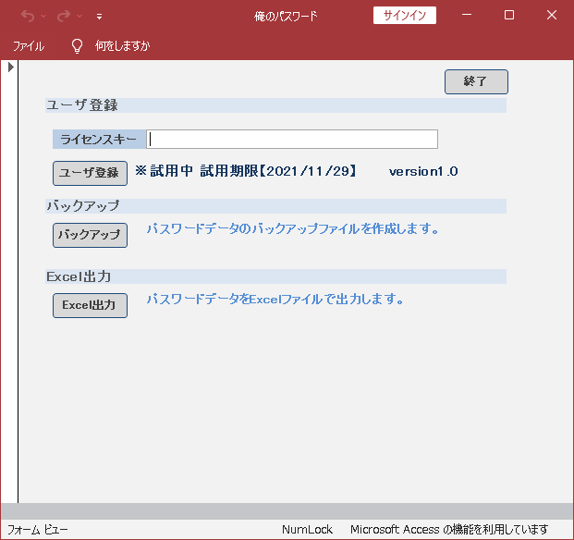Click the 終了 button
This screenshot has height=540, width=574.
coord(476,81)
